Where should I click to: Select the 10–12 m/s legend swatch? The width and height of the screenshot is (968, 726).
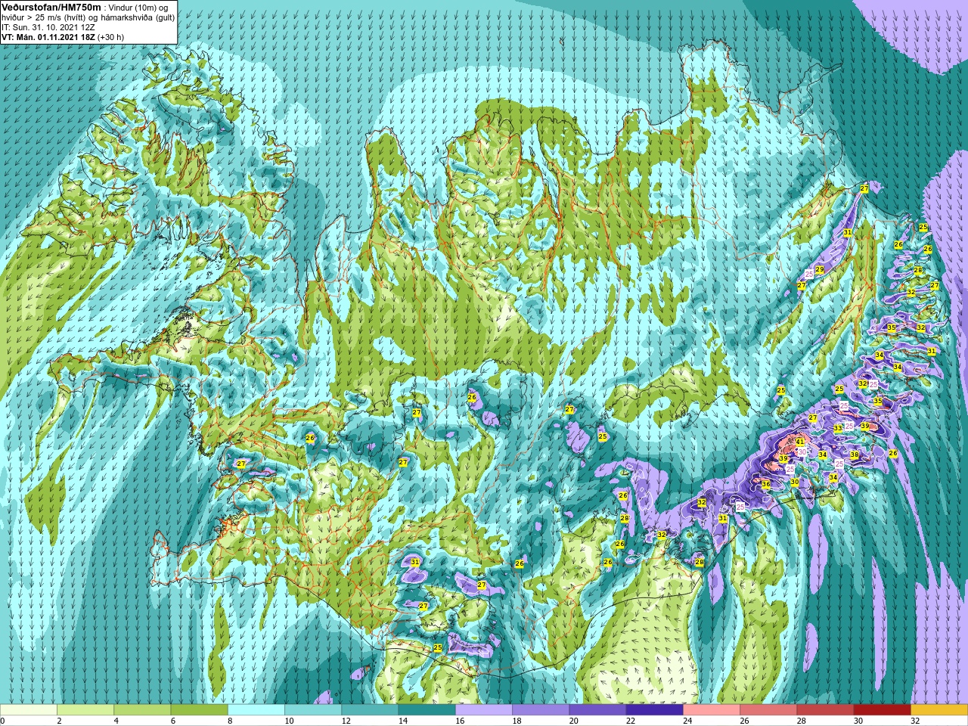tap(313, 710)
